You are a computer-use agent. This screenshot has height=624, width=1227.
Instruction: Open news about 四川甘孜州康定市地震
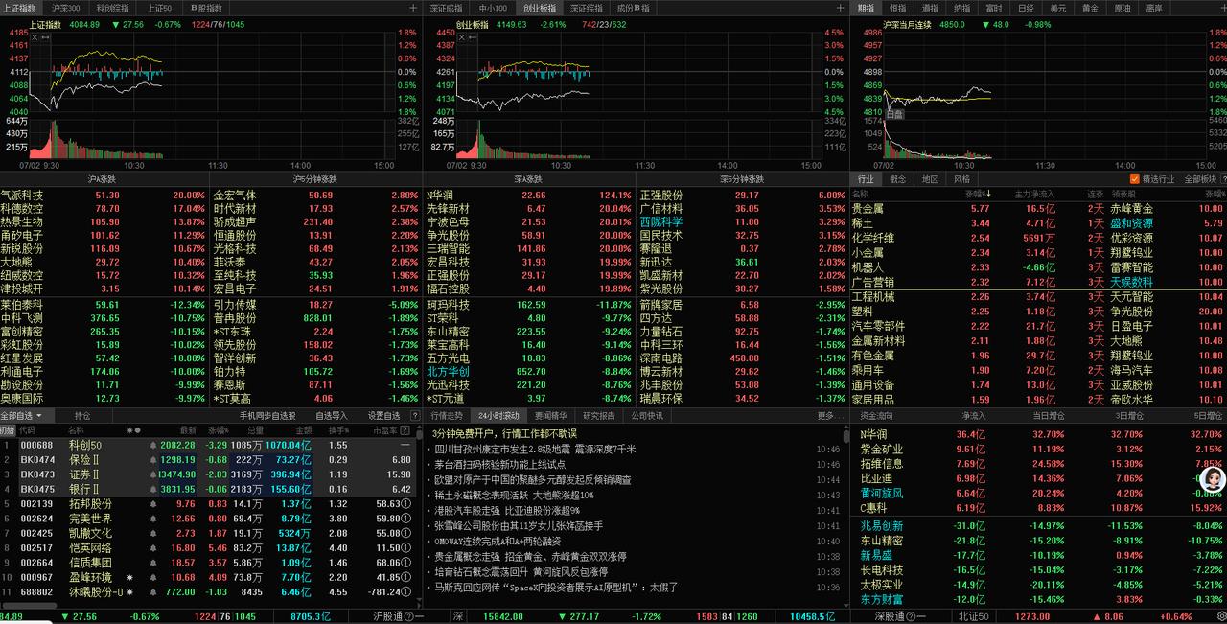pyautogui.click(x=533, y=449)
